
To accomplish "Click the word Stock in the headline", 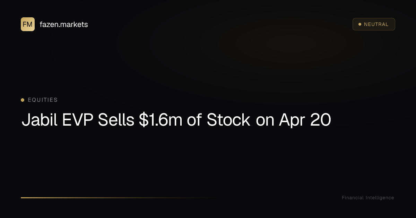I will coord(228,120).
